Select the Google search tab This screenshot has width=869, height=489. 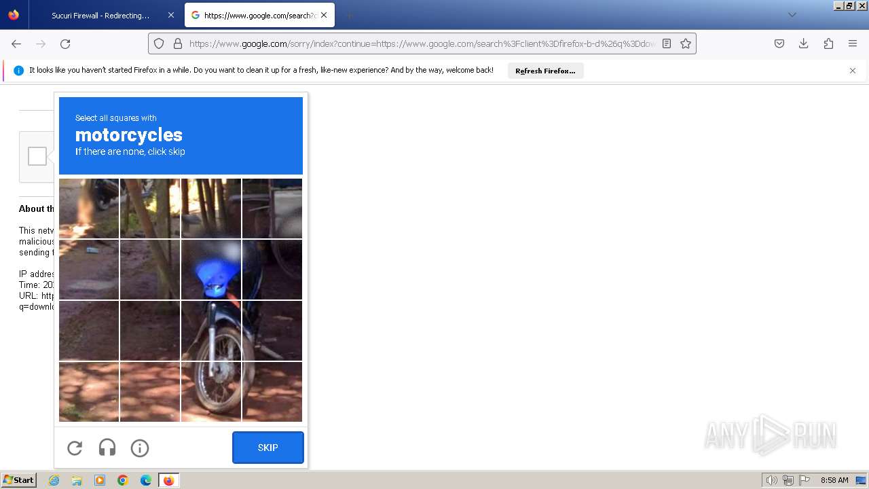pos(259,15)
